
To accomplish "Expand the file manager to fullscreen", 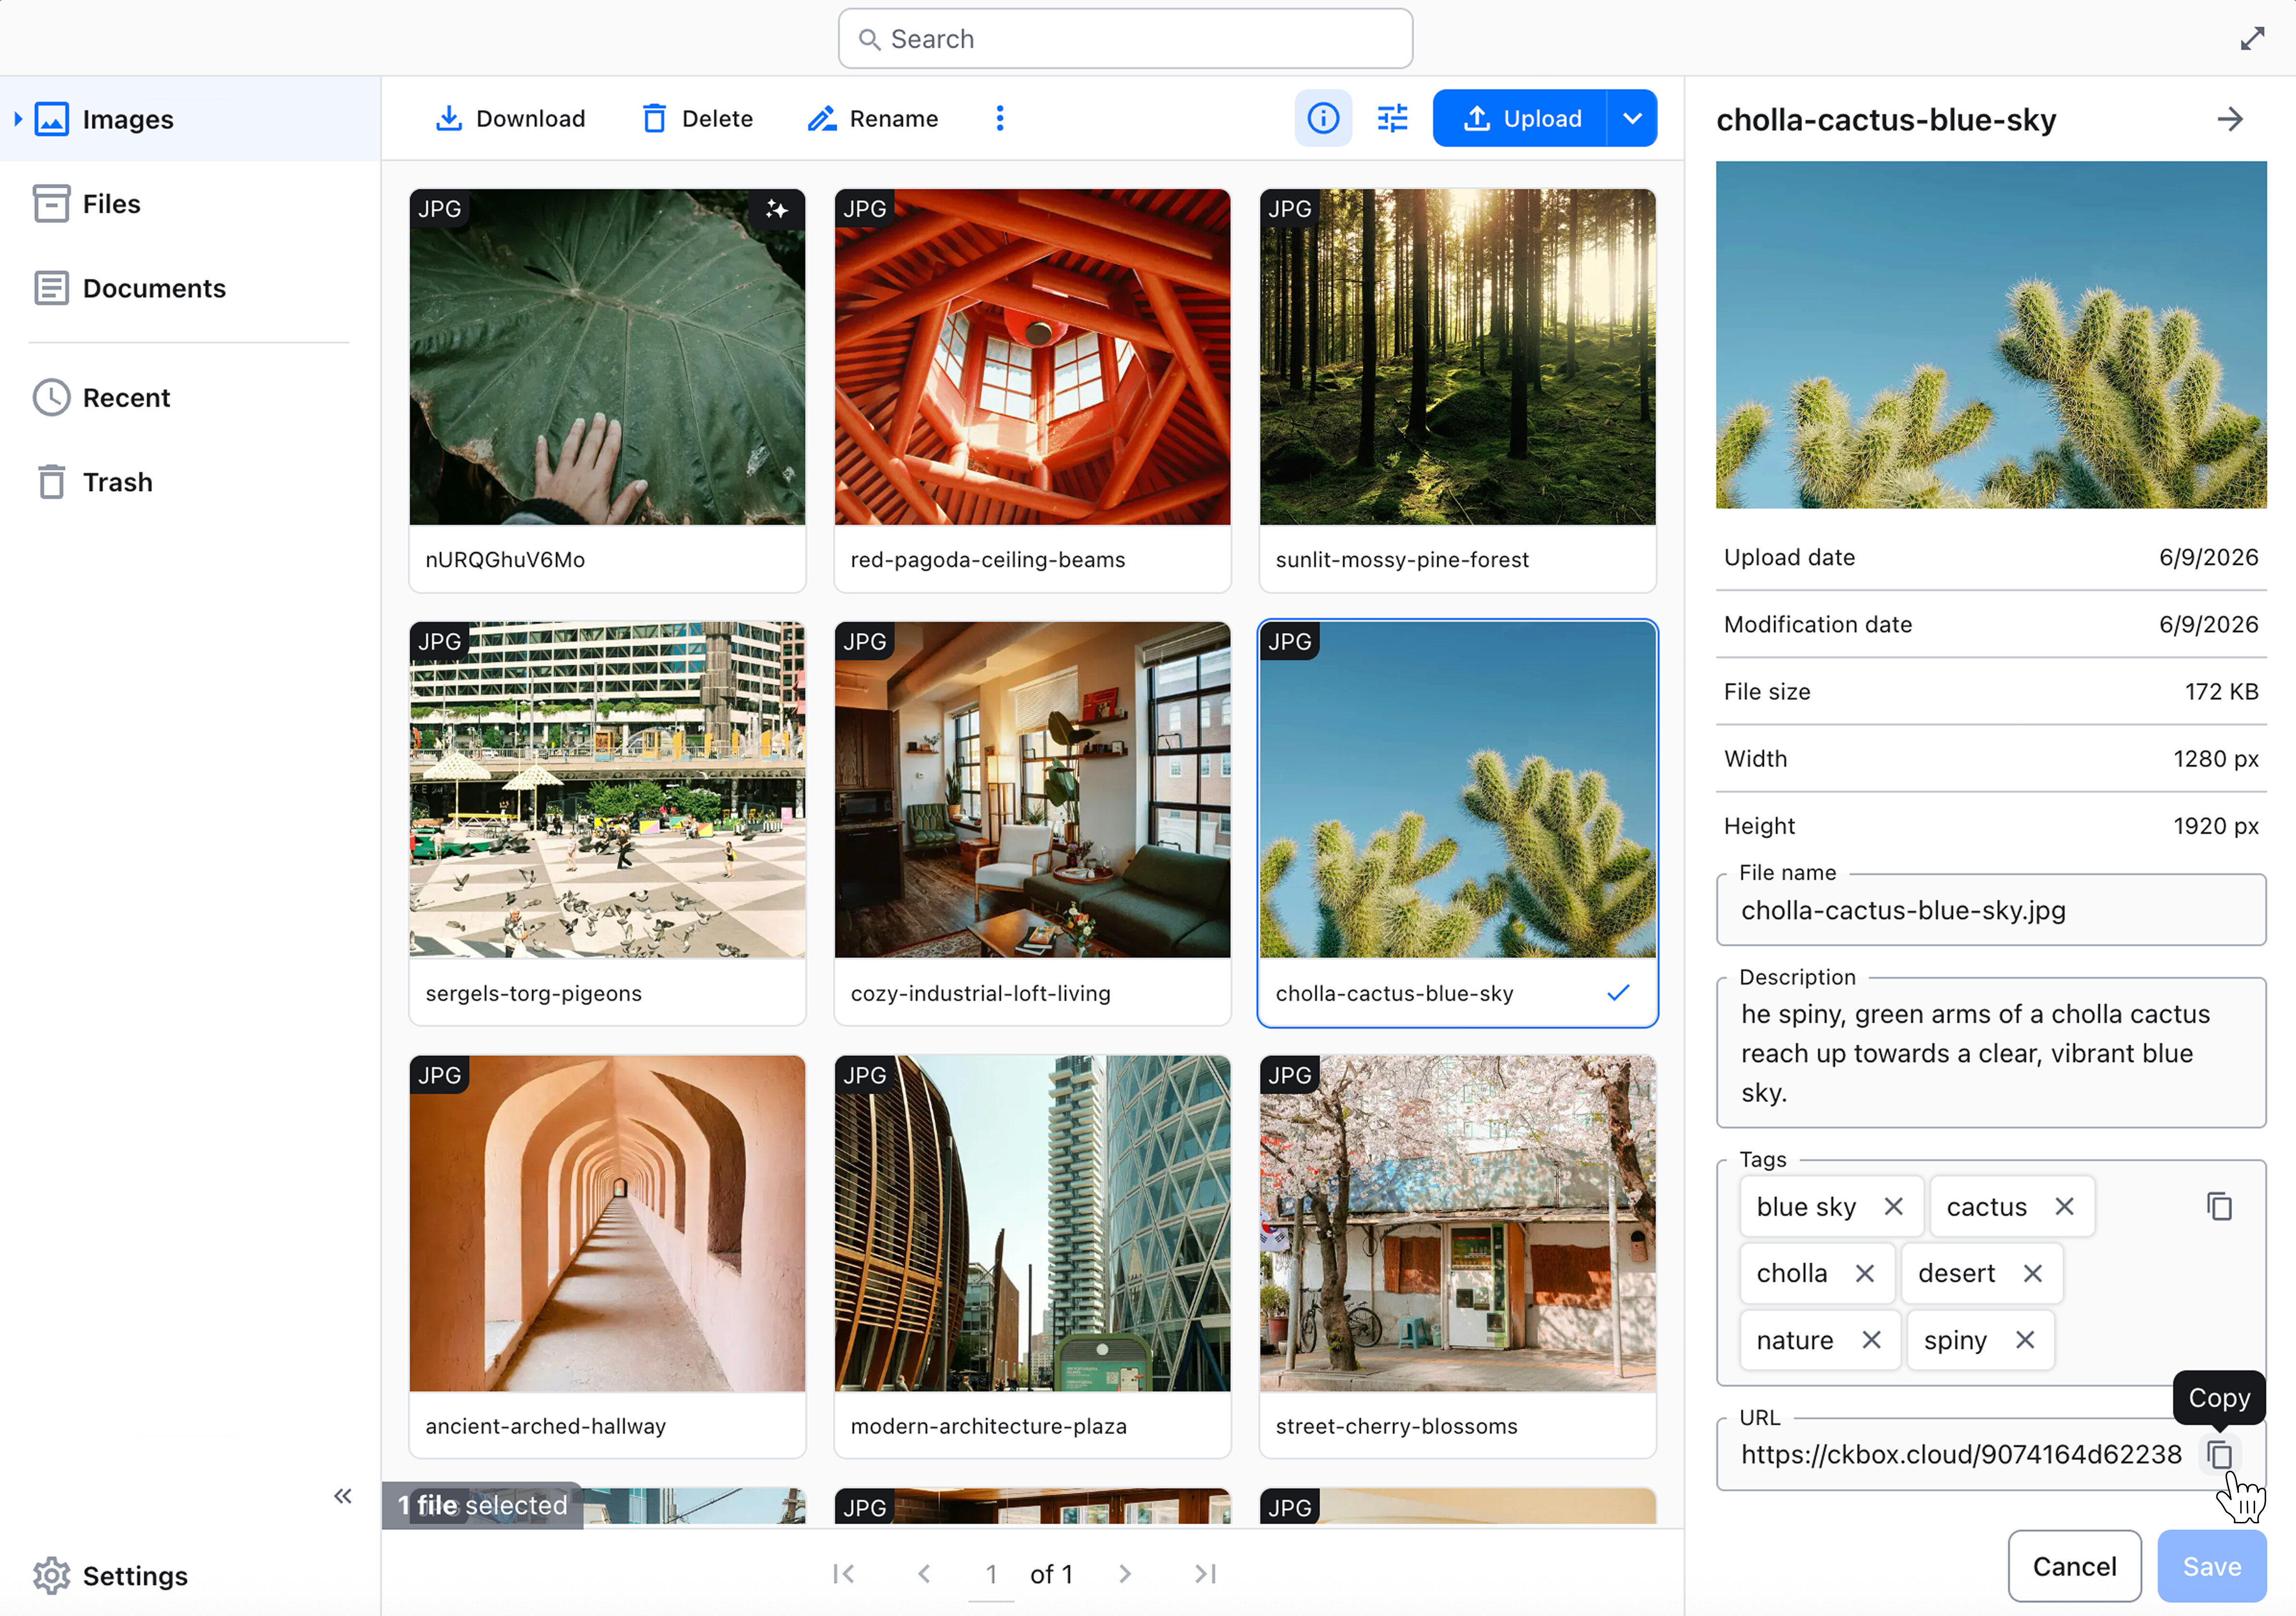I will tap(2252, 39).
